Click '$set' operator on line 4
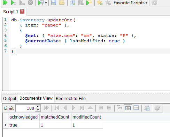 pyautogui.click(x=31, y=36)
